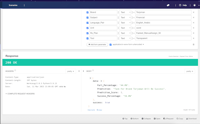Click the Copy button in bottom toolbar
Screen dimensions: 200x124
(x=180, y=118)
